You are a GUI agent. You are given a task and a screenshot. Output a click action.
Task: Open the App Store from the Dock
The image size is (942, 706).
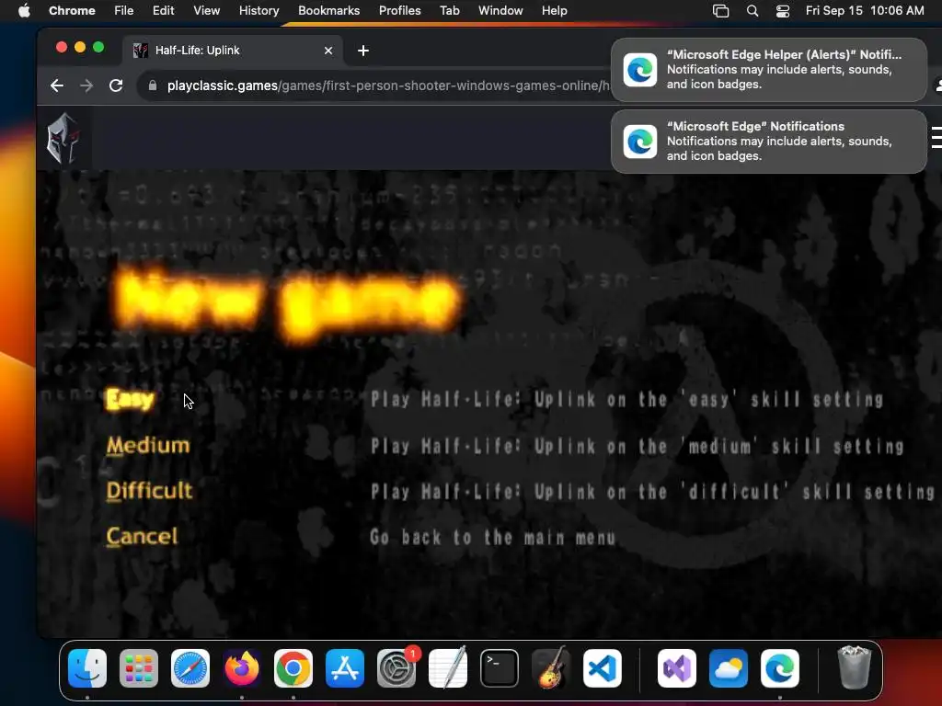click(345, 668)
